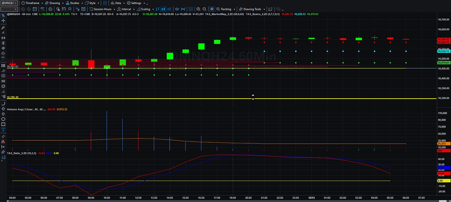Select the text drawing tool in sidebar
This screenshot has height=202, width=451.
click(x=3, y=129)
